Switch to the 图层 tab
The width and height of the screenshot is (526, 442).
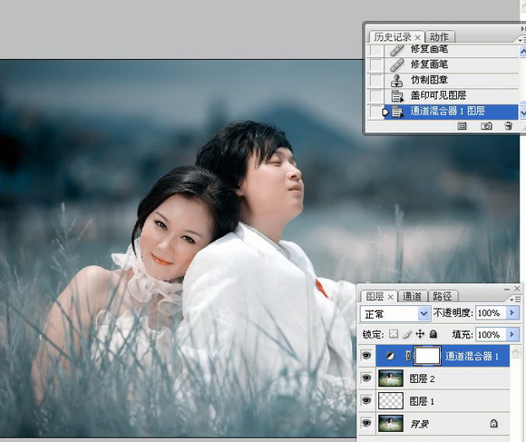(x=375, y=297)
